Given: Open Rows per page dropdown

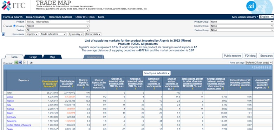Looking at the screenshot, I should pos(259,63).
